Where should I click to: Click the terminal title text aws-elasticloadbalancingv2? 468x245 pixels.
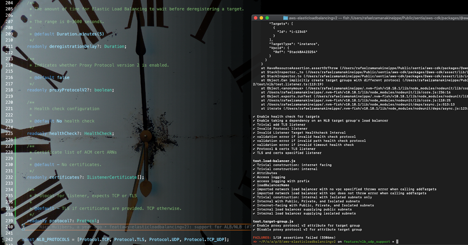(x=313, y=18)
